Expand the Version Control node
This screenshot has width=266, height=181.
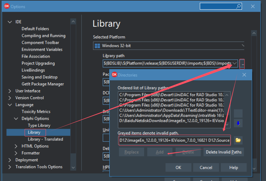click(10, 98)
